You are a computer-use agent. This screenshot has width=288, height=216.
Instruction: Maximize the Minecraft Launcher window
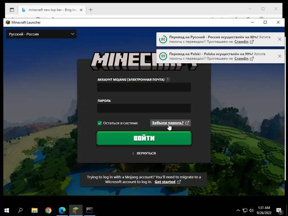click(265, 22)
